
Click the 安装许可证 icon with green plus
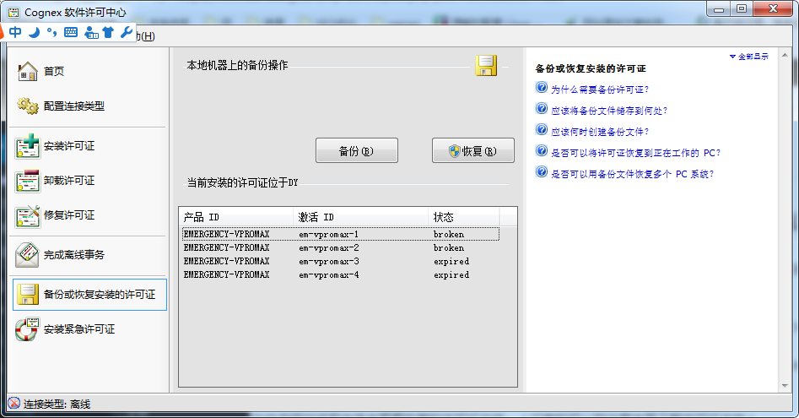(x=28, y=146)
